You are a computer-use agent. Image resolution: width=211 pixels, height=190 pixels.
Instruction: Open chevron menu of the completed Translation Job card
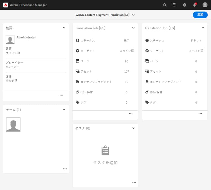(x=133, y=28)
